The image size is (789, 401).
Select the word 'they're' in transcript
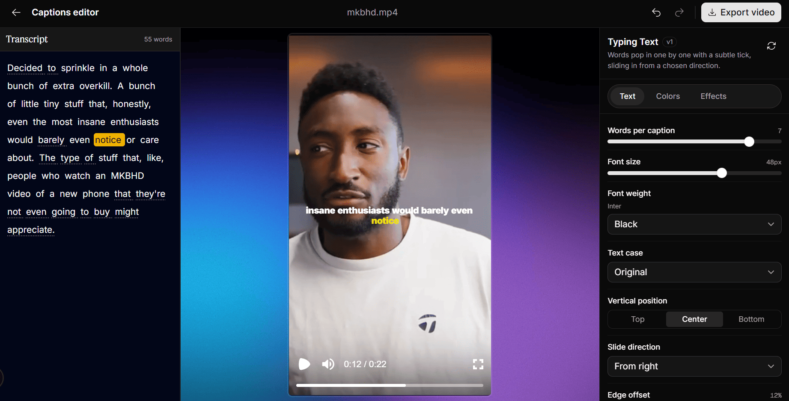coord(150,194)
